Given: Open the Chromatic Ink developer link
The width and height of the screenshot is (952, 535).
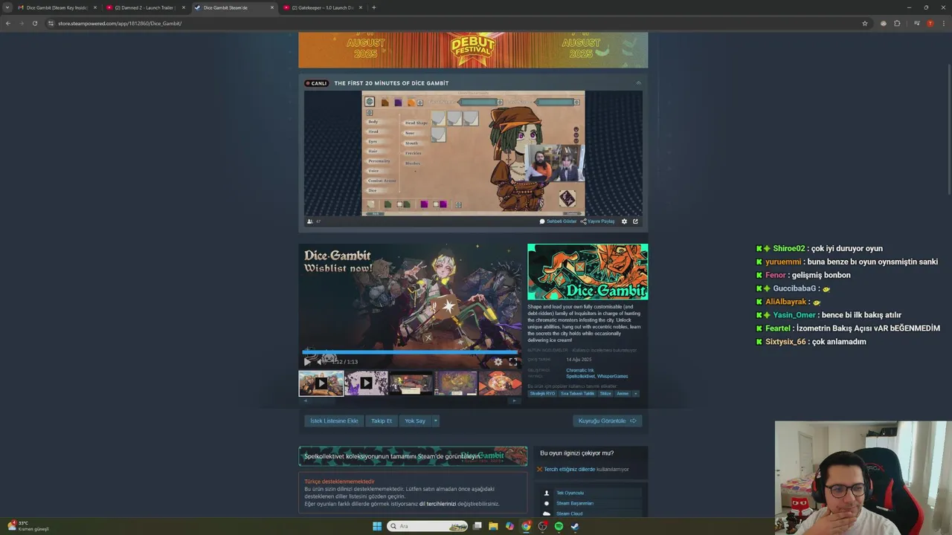Looking at the screenshot, I should (580, 370).
